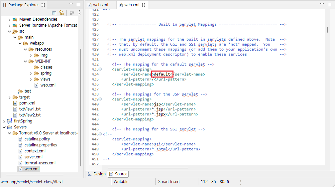Expand the target folder
335x187 pixels.
coord(9,97)
